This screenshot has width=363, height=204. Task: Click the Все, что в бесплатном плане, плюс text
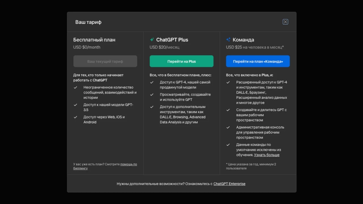pyautogui.click(x=181, y=75)
